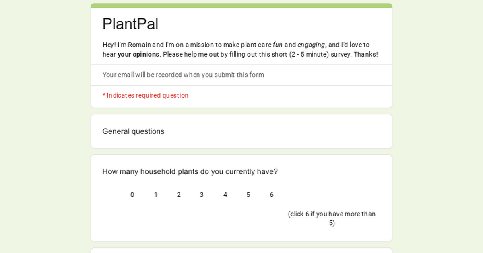This screenshot has width=483, height=253.
Task: Click the bold "your opinions" text
Action: point(138,55)
